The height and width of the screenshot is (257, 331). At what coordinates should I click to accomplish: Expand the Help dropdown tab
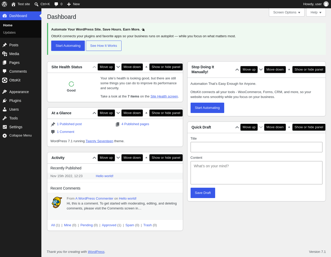(x=316, y=12)
